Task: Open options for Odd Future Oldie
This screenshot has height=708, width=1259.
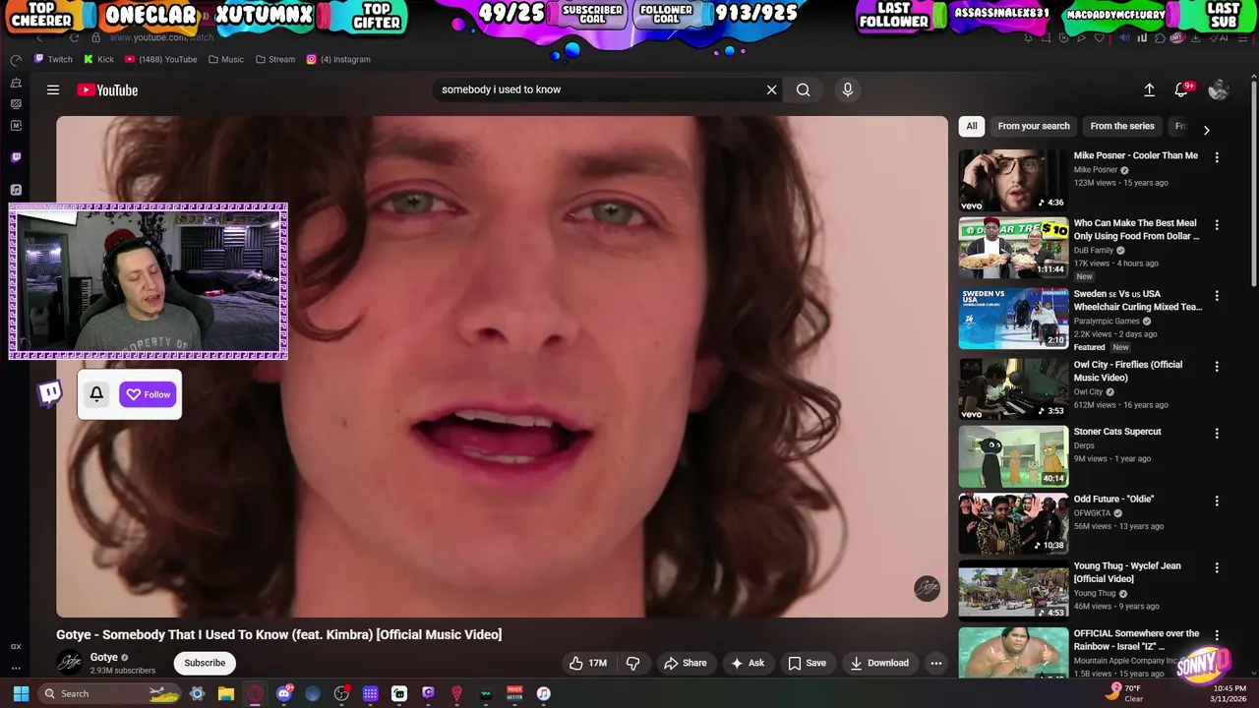Action: [x=1217, y=501]
